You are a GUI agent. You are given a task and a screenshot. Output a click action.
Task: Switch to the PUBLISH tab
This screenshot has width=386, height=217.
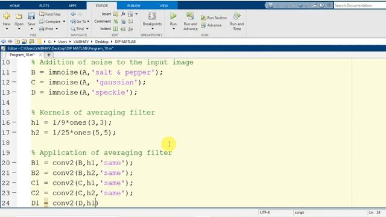click(x=134, y=5)
